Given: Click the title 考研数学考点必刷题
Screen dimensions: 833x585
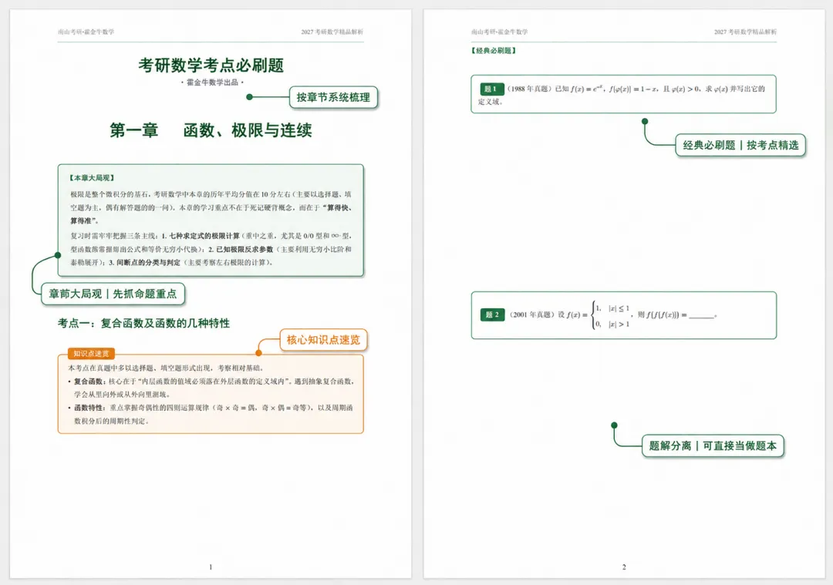Looking at the screenshot, I should 211,66.
